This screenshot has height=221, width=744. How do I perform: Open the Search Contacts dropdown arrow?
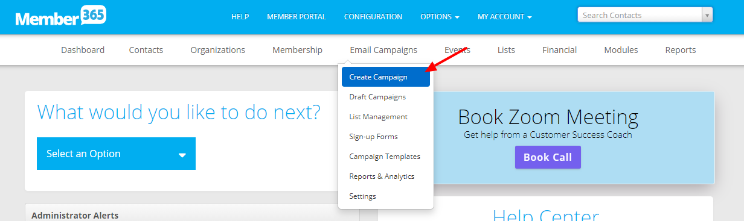[707, 15]
